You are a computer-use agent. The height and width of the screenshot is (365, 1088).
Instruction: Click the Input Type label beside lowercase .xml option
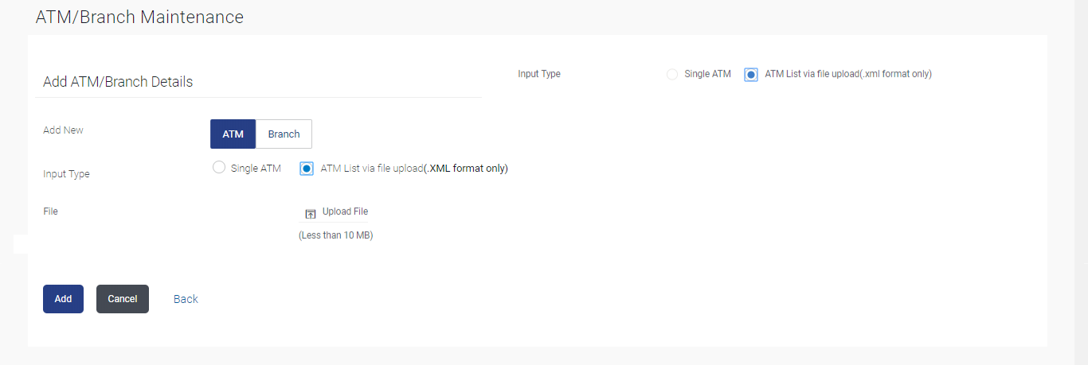pyautogui.click(x=539, y=74)
